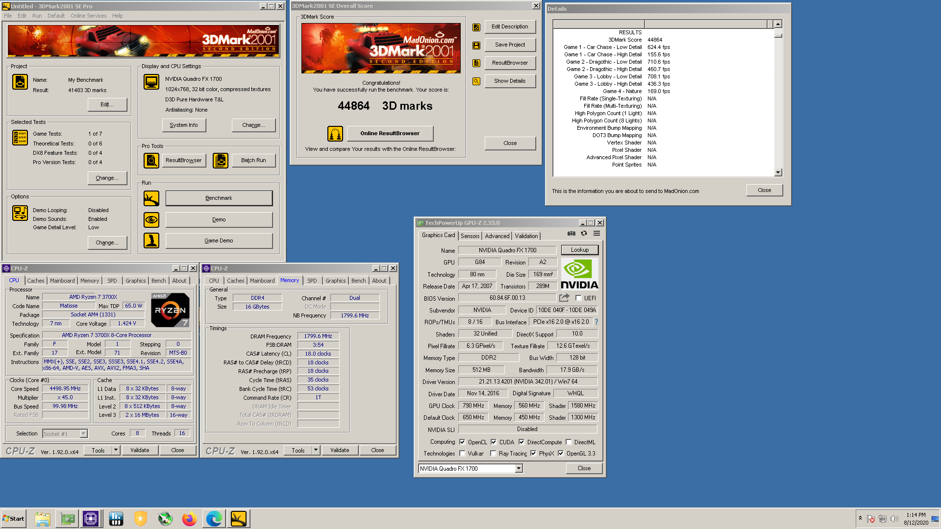Open the Mainboard tab in left CPU-Z
The width and height of the screenshot is (941, 529).
62,281
